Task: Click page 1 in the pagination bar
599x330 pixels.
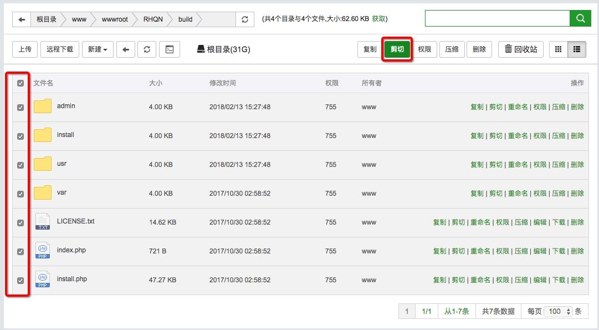Action: pyautogui.click(x=406, y=311)
